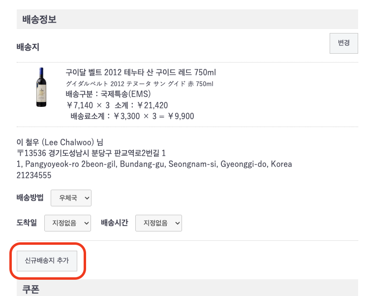Screen dimensions: 368x296
Task: Click the 배송정보 section header
Action: click(x=39, y=20)
